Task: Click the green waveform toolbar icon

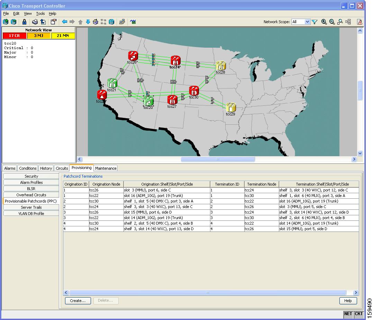Action: [x=133, y=22]
